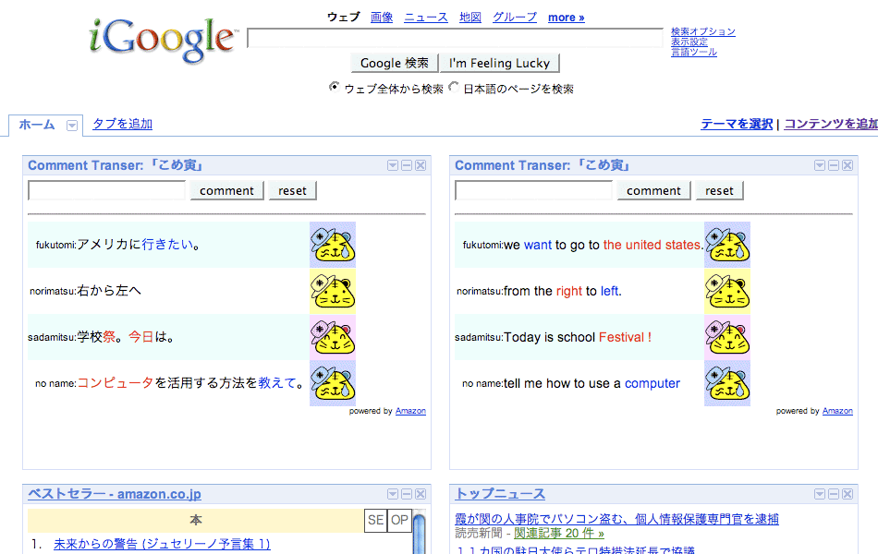Click right Comment Transer gadget title
The height and width of the screenshot is (554, 878).
coord(543,165)
